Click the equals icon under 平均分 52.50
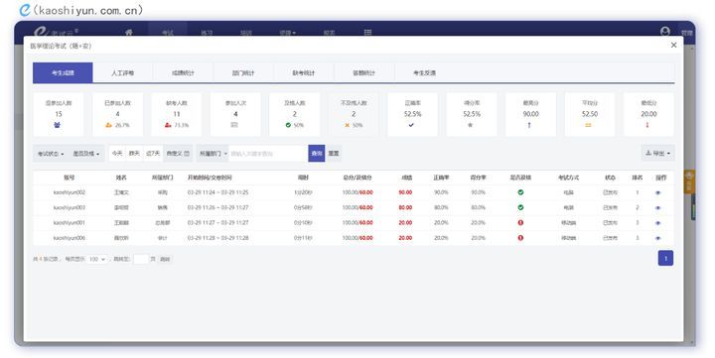Viewport: 715px width, 358px height. pyautogui.click(x=588, y=125)
